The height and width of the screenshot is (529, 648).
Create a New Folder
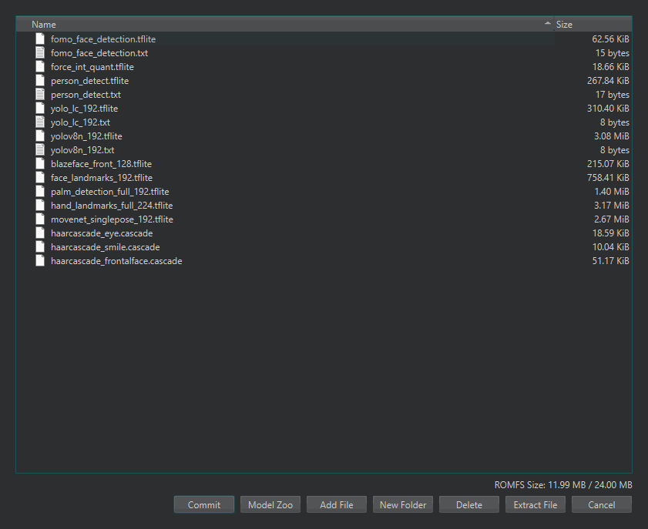pos(403,504)
